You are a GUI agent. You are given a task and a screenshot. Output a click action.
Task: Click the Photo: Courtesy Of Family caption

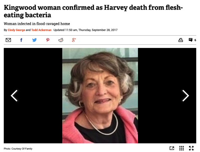click(18, 149)
